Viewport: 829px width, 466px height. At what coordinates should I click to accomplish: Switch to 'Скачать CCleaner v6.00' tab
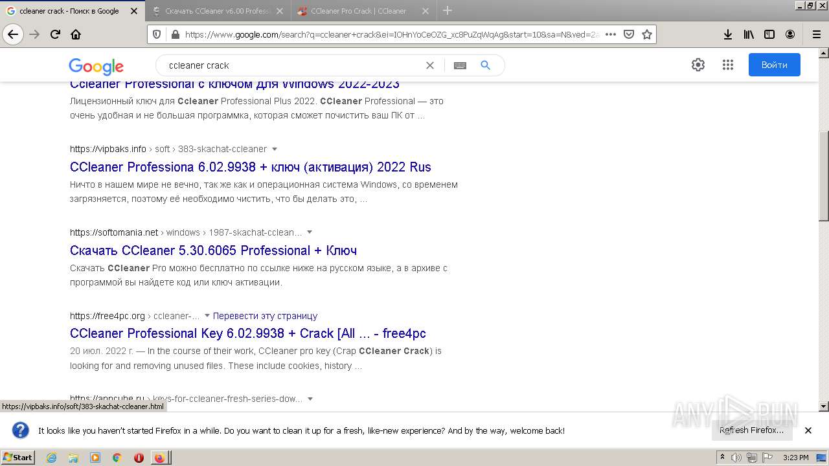(x=218, y=11)
